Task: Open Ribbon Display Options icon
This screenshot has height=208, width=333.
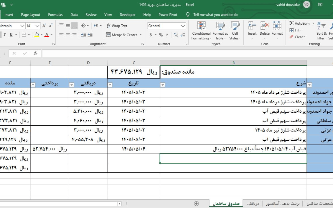Action: point(320,4)
